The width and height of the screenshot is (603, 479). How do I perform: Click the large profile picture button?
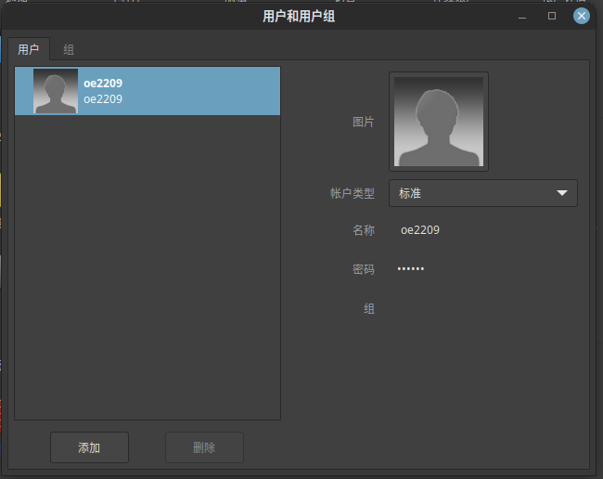[438, 122]
